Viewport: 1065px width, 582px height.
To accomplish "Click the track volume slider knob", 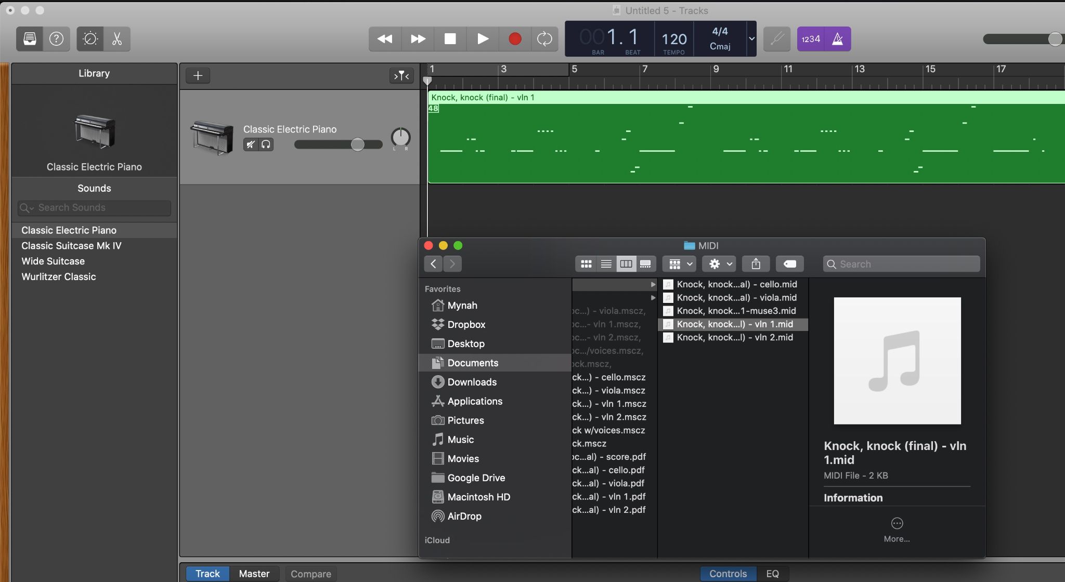I will pyautogui.click(x=357, y=144).
